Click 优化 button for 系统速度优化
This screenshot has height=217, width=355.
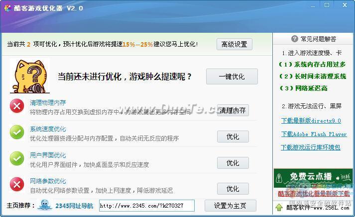pos(233,137)
